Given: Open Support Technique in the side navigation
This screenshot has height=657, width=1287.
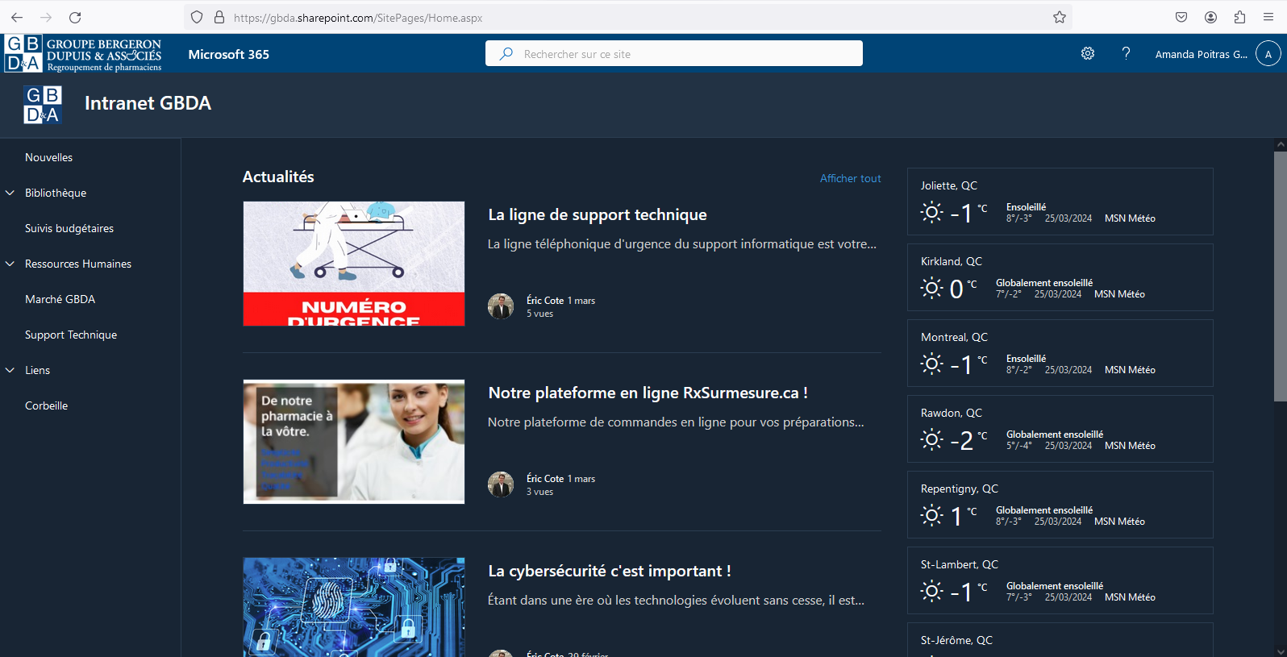Looking at the screenshot, I should (71, 335).
